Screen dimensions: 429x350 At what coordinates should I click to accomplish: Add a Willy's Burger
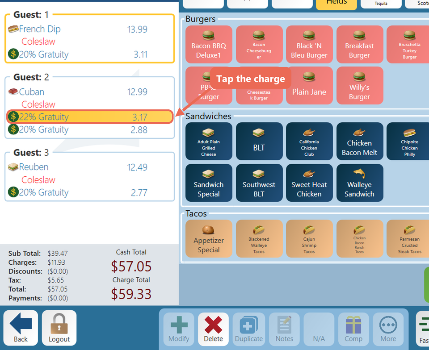point(359,86)
